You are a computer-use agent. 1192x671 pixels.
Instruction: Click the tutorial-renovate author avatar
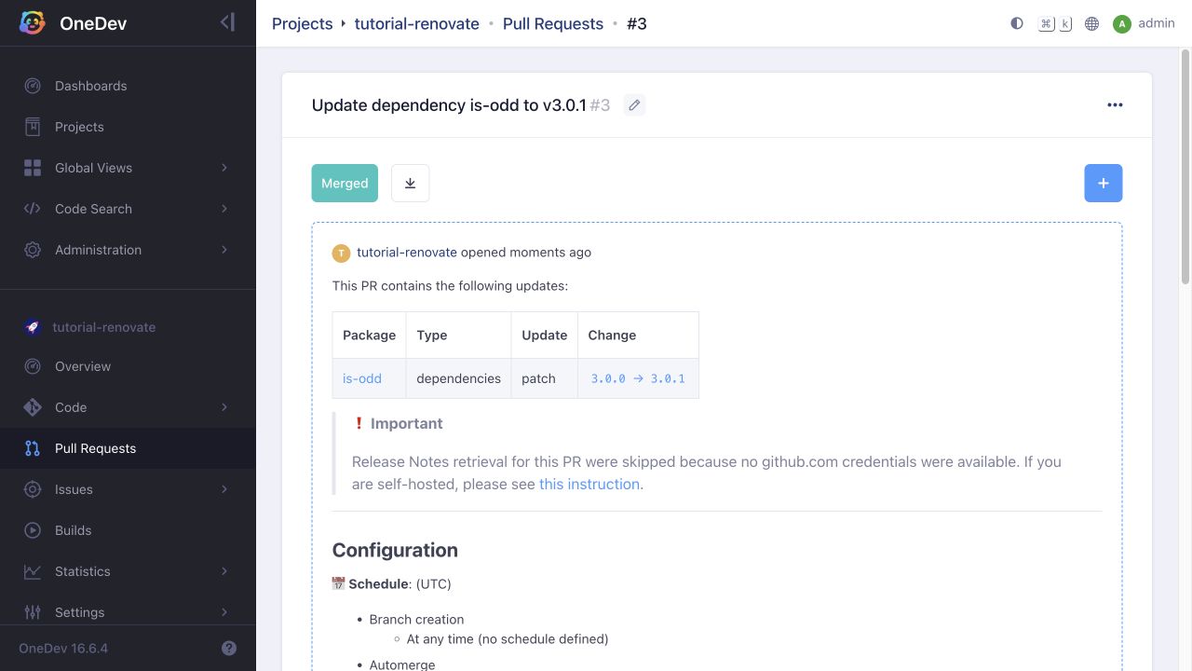tap(342, 253)
